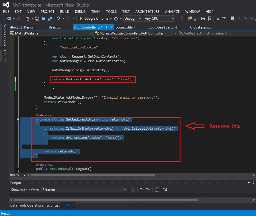Toggle word wrap in the Output panel
This screenshot has width=256, height=216.
(165, 189)
